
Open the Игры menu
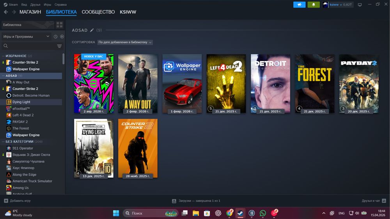[x=47, y=4]
